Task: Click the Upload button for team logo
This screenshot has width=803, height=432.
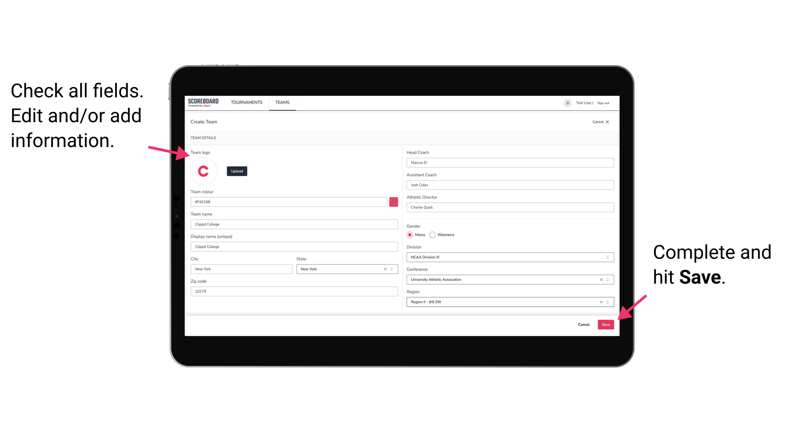Action: tap(237, 171)
